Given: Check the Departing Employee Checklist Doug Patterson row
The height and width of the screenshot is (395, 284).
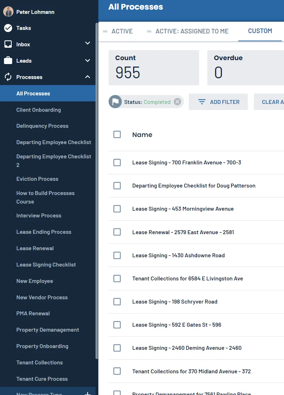Looking at the screenshot, I should click(117, 186).
